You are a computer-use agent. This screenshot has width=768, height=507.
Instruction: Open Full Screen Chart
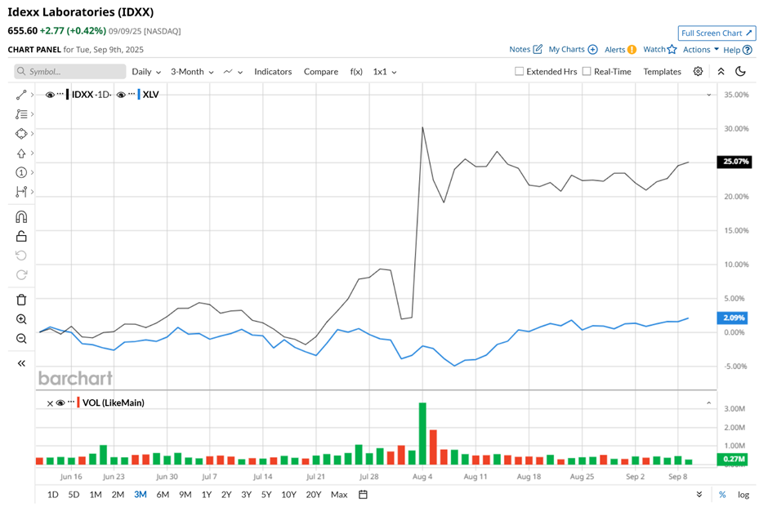click(717, 33)
